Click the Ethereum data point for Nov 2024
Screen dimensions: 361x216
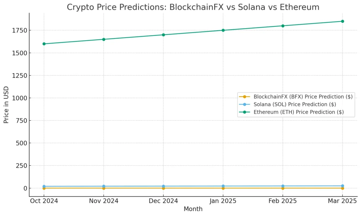[x=104, y=39]
